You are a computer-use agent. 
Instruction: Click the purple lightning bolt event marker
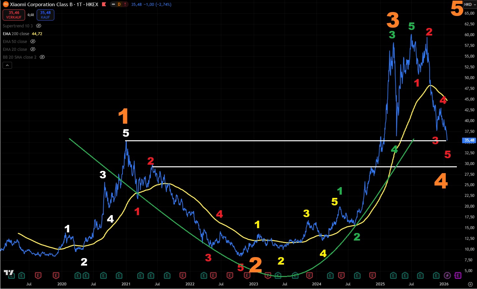(x=447, y=276)
